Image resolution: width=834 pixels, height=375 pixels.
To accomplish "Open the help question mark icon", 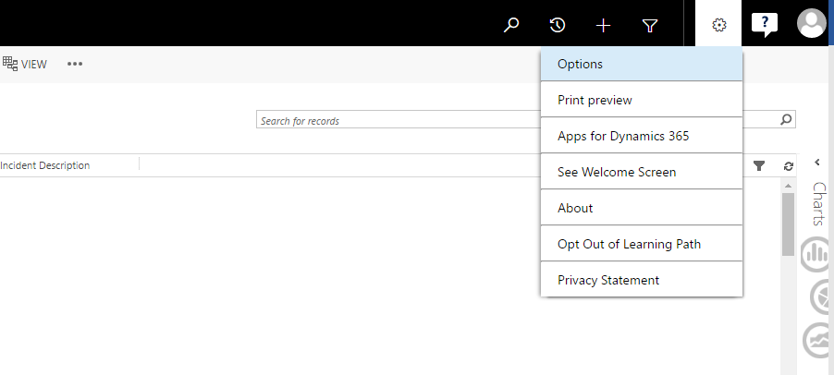I will coord(765,24).
